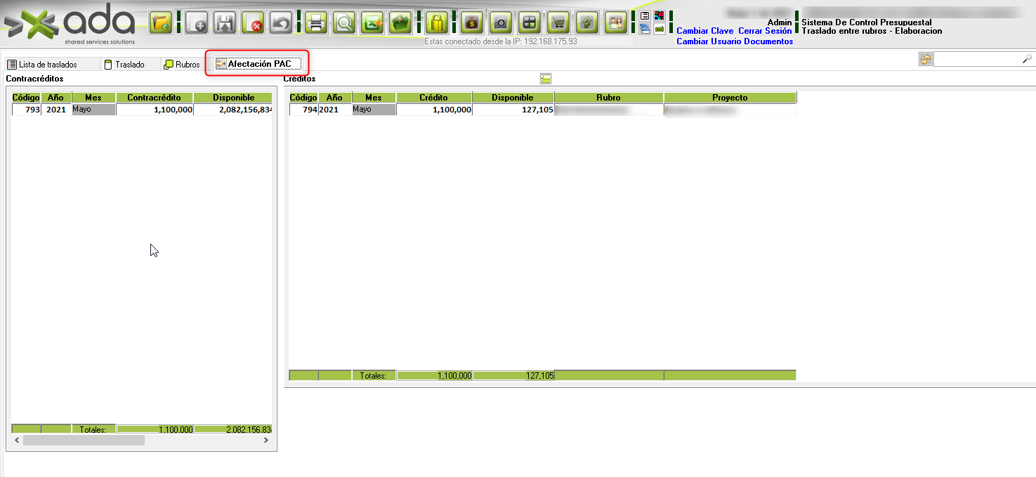This screenshot has width=1036, height=477.
Task: Click the Cerrar Sesión link
Action: pos(765,31)
